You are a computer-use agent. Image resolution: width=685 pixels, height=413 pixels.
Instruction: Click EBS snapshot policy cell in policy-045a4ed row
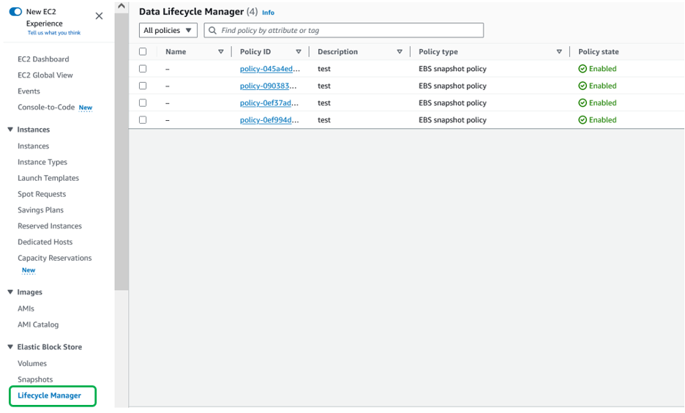tap(452, 69)
